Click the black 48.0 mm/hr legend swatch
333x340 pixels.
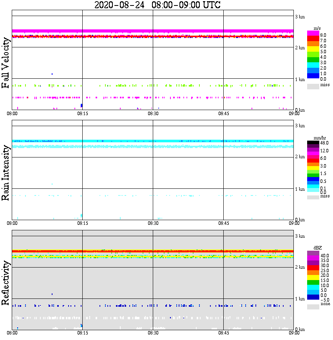[x=313, y=143]
